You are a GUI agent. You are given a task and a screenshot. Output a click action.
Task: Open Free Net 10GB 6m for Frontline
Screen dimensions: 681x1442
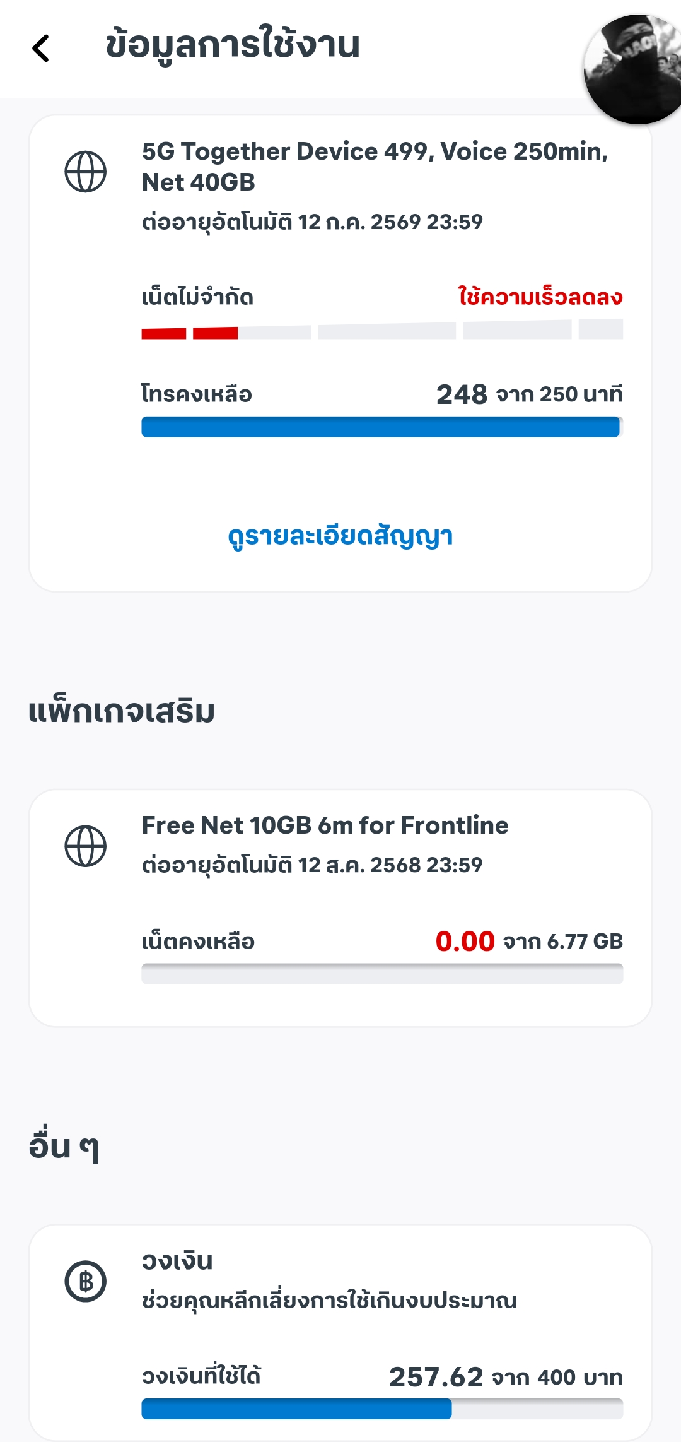pyautogui.click(x=325, y=825)
